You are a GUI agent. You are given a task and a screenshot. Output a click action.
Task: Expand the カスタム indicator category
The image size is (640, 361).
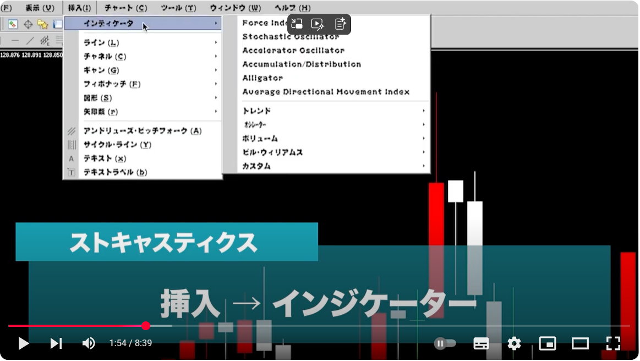click(333, 166)
